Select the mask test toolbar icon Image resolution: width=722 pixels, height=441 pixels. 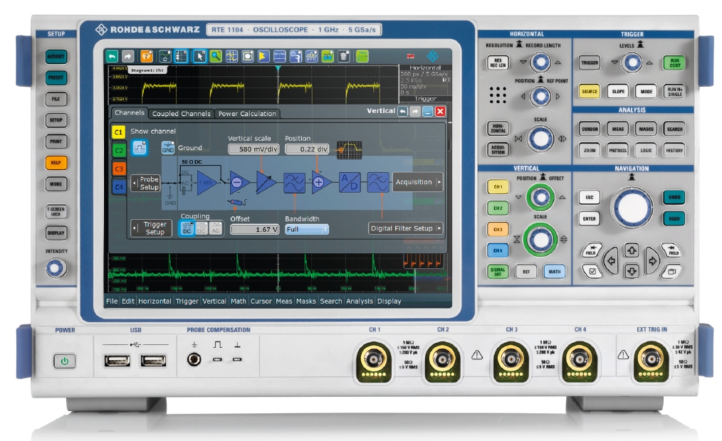point(248,56)
